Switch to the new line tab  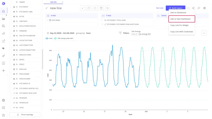[x=53, y=2]
